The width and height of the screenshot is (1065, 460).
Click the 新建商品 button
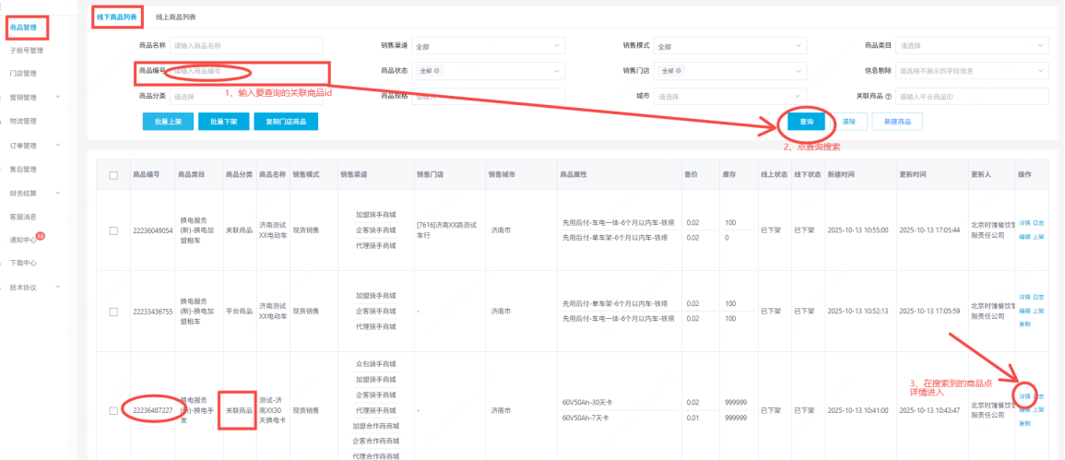[x=896, y=122]
